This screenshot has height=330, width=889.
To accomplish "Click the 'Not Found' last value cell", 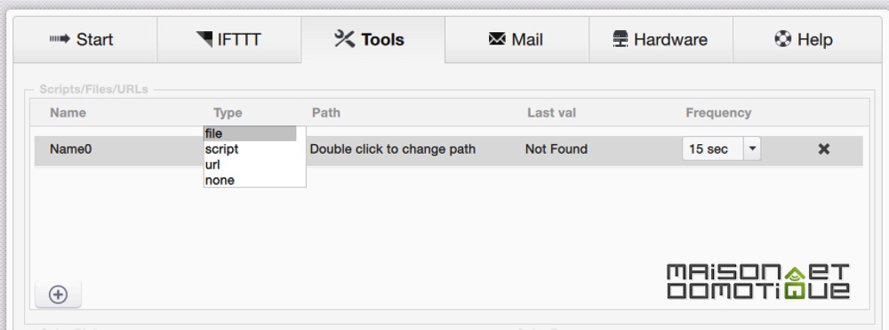I will 557,149.
